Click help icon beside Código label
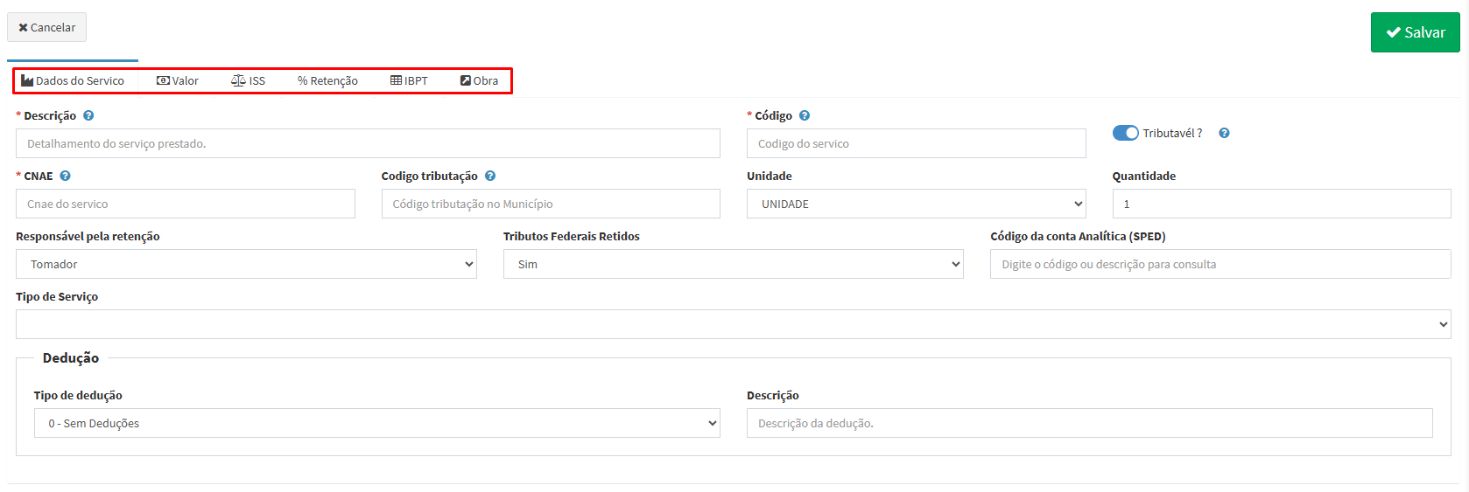This screenshot has width=1469, height=492. click(805, 115)
